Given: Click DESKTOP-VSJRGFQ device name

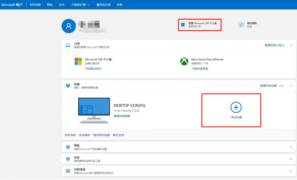Looking at the screenshot, I should (x=129, y=106).
